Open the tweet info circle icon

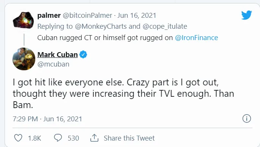click(x=247, y=119)
